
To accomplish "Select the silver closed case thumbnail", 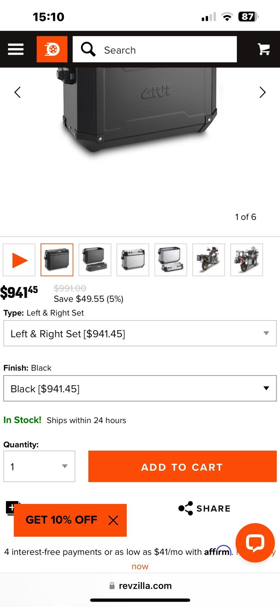I will pos(133,260).
